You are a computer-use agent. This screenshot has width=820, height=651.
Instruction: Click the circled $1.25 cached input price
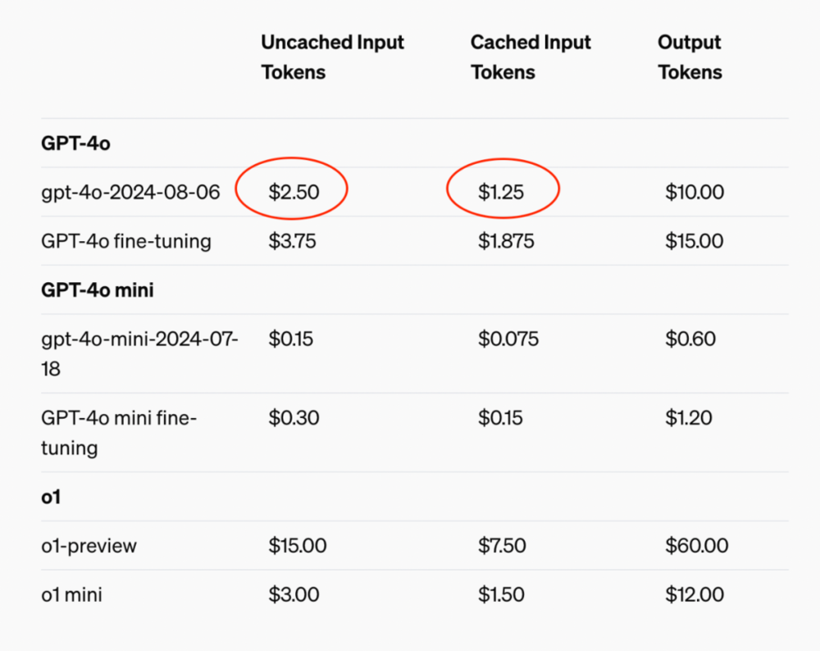(x=501, y=192)
